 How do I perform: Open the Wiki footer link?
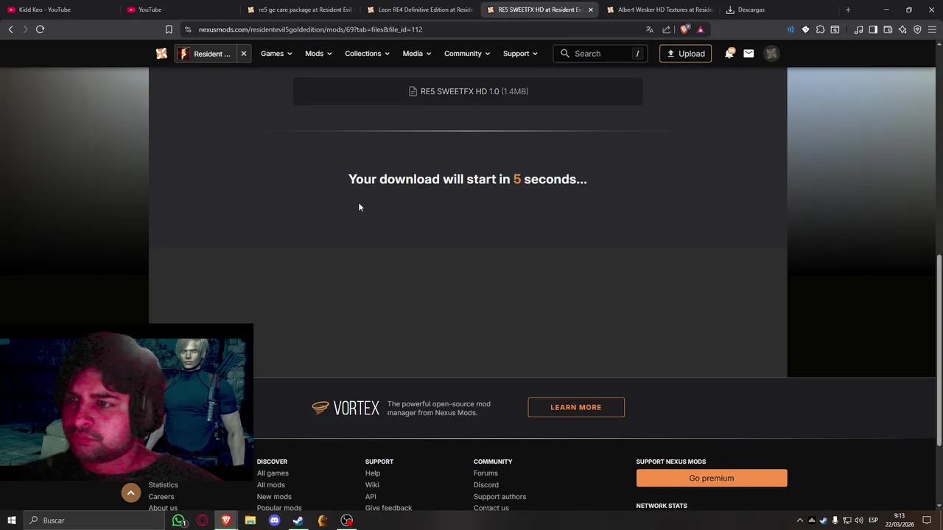point(372,485)
